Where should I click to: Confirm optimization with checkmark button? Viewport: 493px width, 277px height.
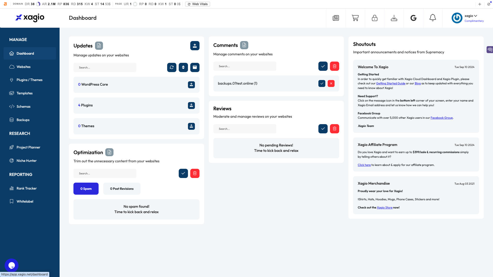click(x=183, y=173)
